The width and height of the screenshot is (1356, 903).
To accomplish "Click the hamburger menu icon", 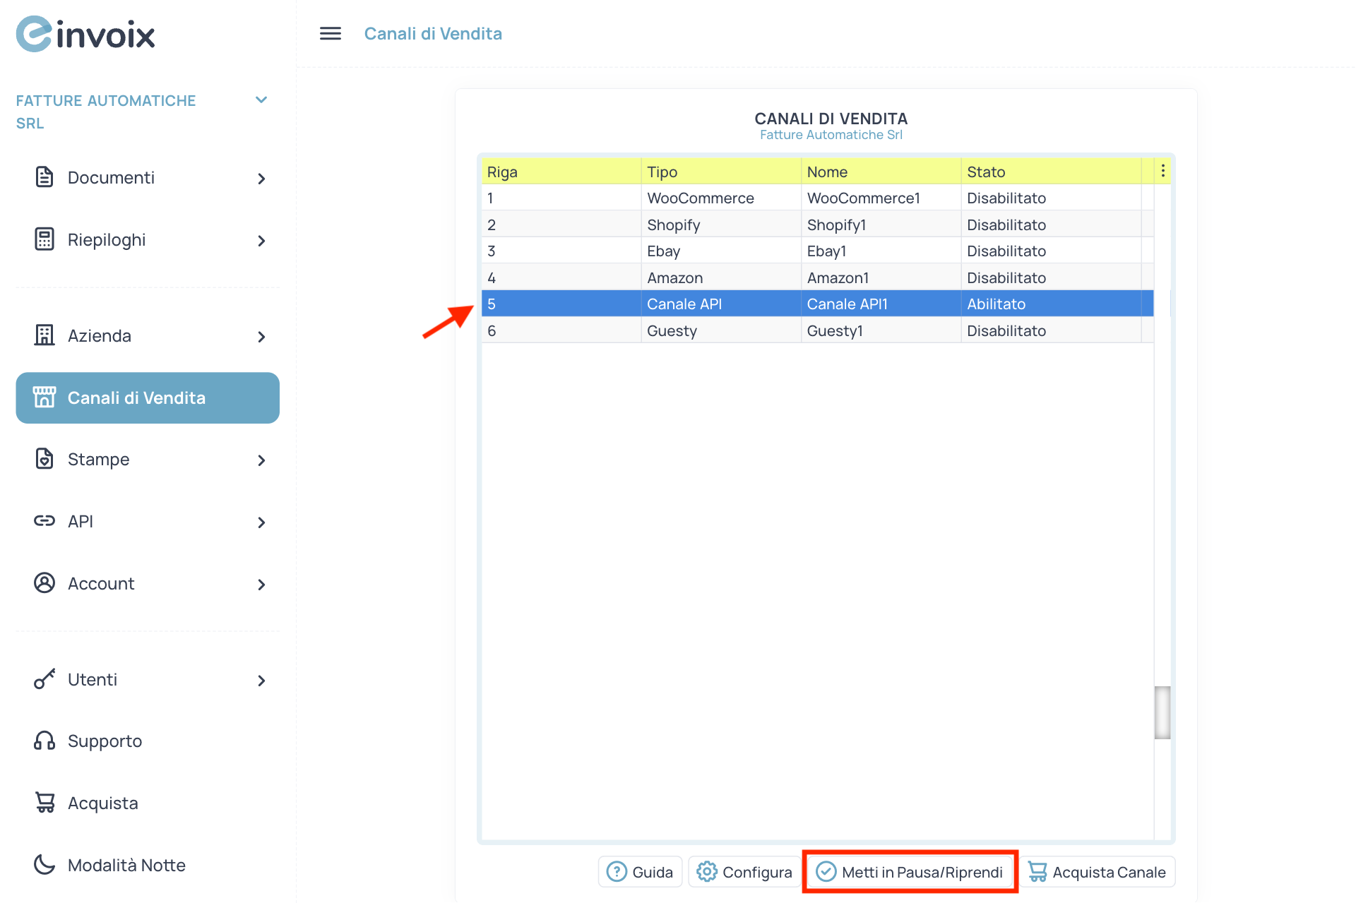I will click(x=330, y=33).
